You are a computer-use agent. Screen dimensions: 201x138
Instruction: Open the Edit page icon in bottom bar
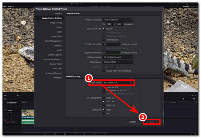65,134
